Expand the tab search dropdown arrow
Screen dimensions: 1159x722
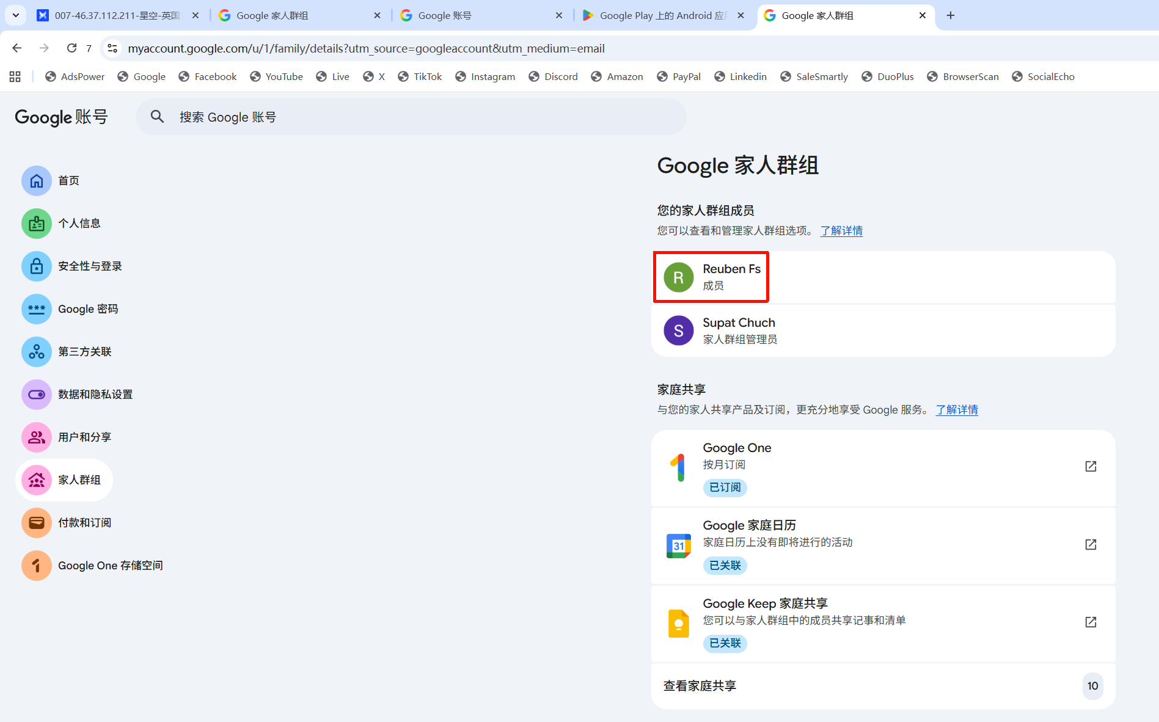[x=16, y=15]
